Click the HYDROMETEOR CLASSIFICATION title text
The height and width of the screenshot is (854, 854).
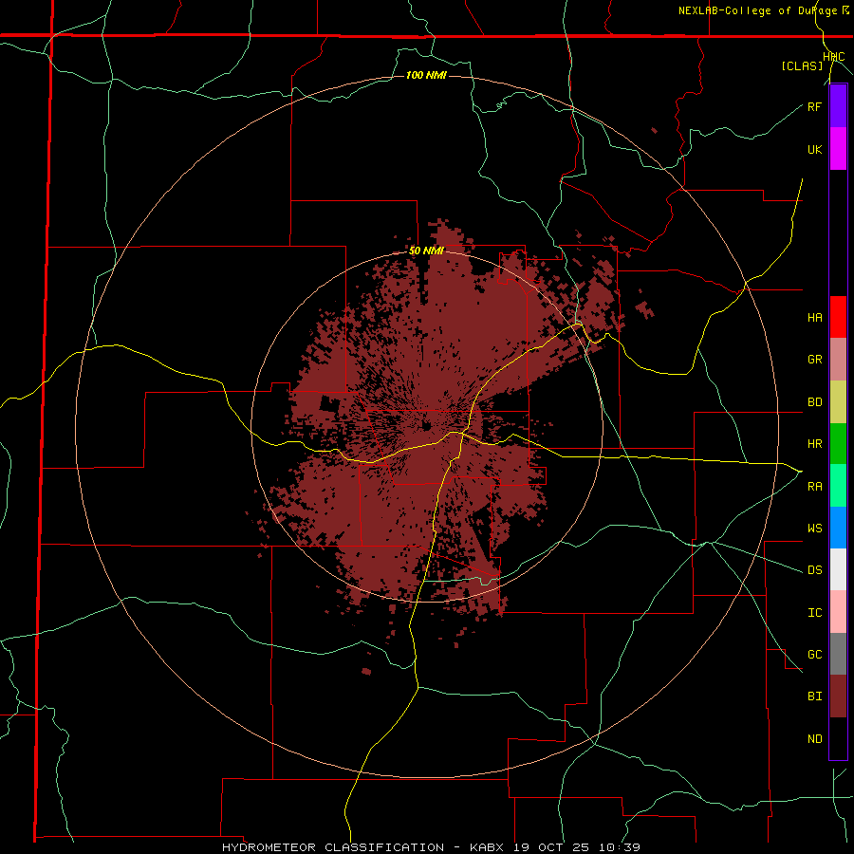pyautogui.click(x=333, y=847)
